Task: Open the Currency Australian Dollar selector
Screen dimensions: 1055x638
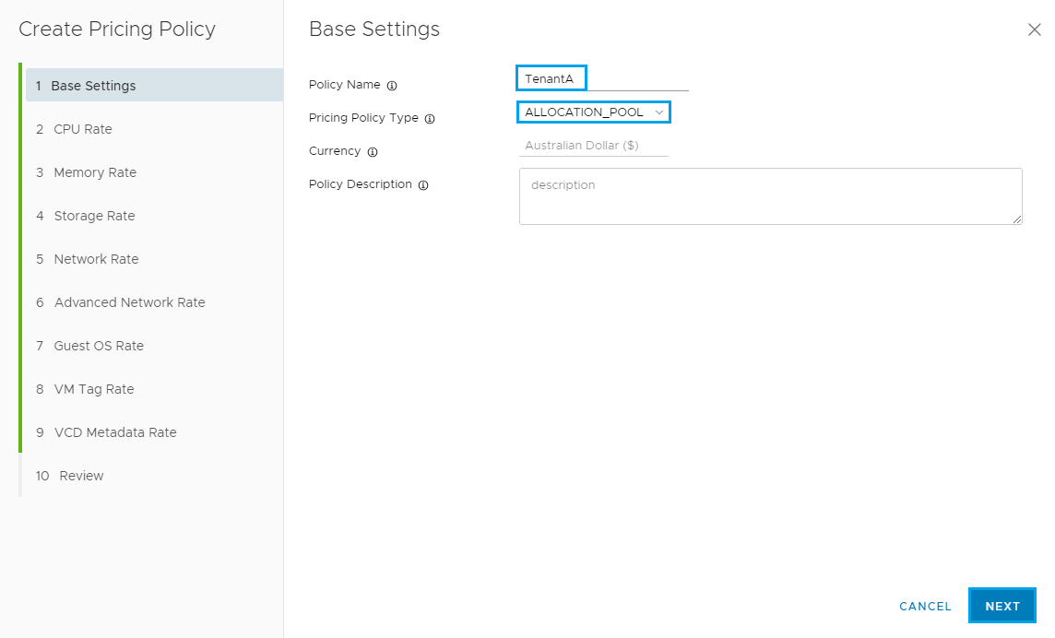Action: pyautogui.click(x=593, y=146)
